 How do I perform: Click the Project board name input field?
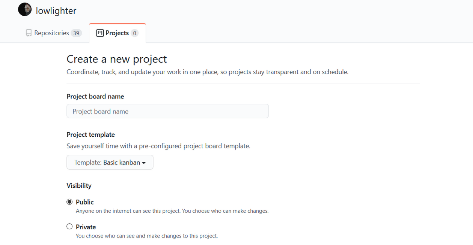point(167,111)
